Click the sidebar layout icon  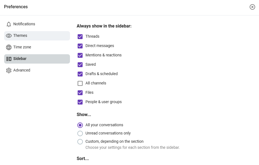(9, 59)
